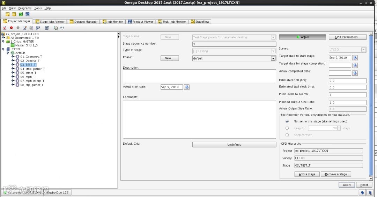This screenshot has width=377, height=197.
Task: Click the Master Grid 1_0 green grid icon
Action: coord(13,45)
